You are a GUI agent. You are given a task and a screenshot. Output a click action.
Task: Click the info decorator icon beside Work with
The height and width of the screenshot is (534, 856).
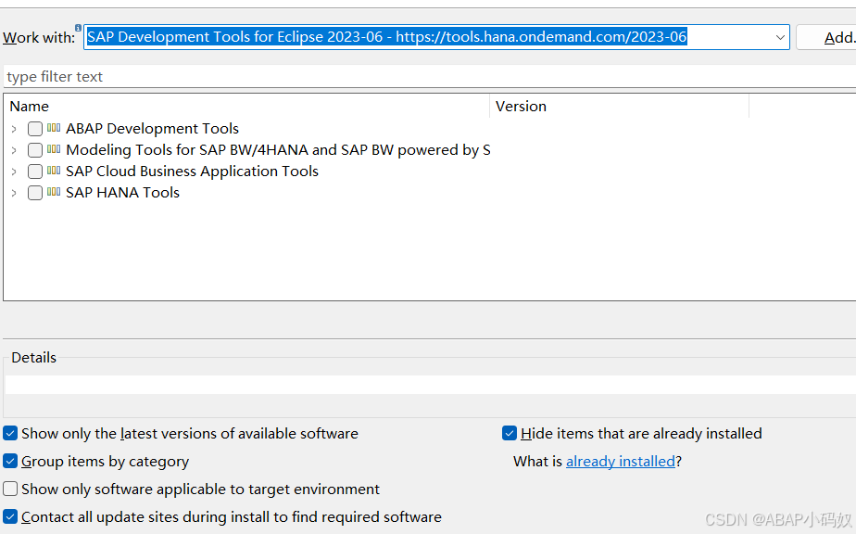point(78,28)
